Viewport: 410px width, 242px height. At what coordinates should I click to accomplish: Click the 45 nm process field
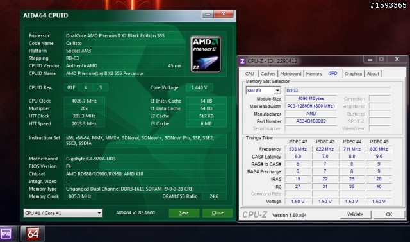click(174, 65)
